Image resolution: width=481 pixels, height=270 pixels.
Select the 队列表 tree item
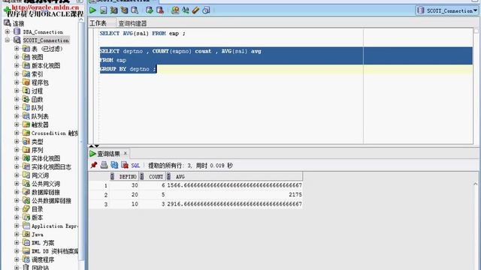(x=40, y=116)
